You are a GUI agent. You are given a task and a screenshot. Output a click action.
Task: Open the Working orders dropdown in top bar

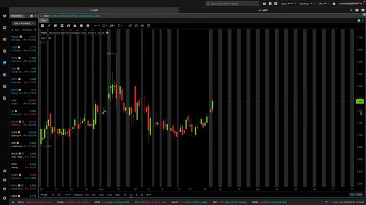point(307,4)
